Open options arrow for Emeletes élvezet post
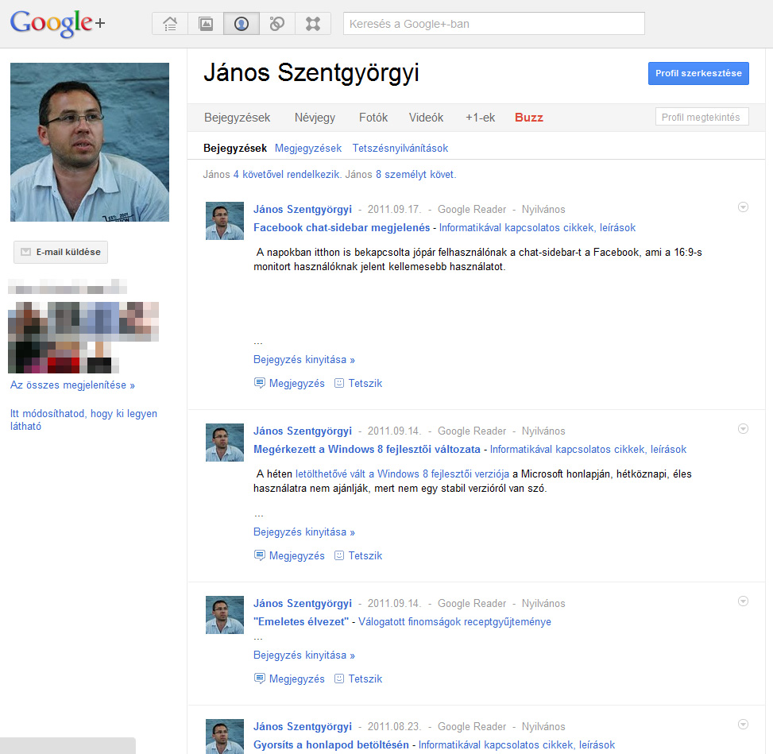This screenshot has height=754, width=773. (743, 601)
